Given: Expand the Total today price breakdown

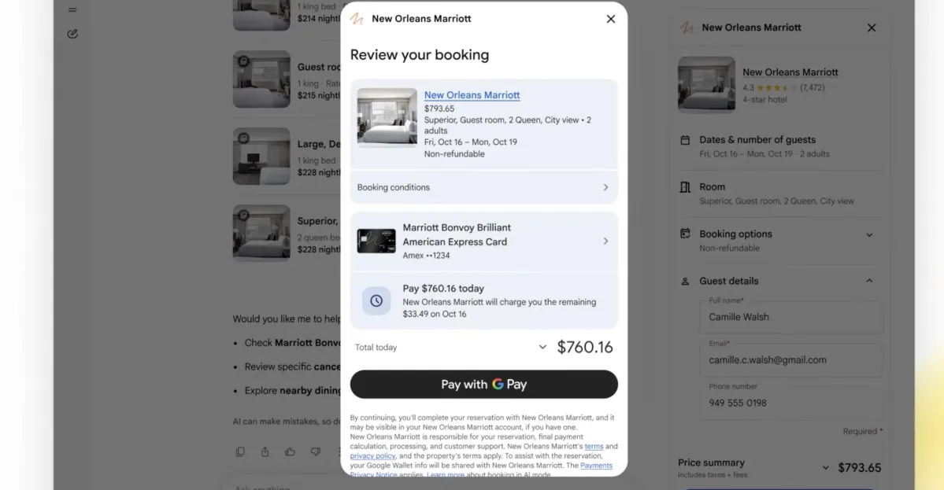Looking at the screenshot, I should coord(542,347).
